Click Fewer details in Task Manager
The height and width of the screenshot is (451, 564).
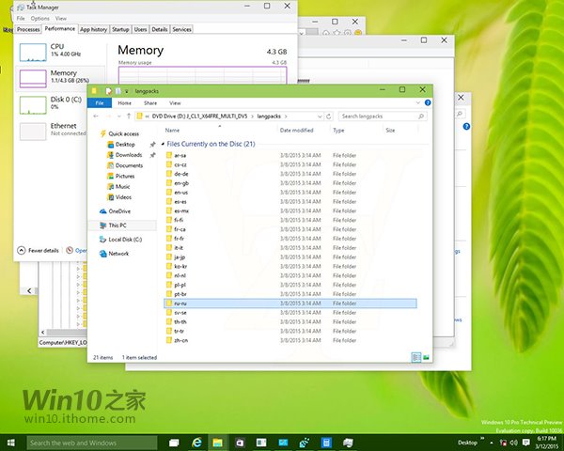click(x=39, y=250)
